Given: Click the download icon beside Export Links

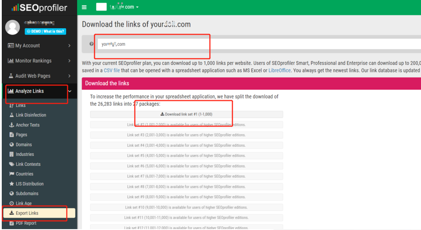Looking at the screenshot, I should [x=11, y=213].
